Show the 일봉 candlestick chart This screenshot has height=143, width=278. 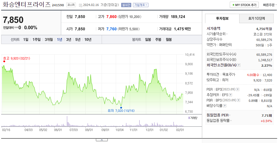click(x=148, y=39)
